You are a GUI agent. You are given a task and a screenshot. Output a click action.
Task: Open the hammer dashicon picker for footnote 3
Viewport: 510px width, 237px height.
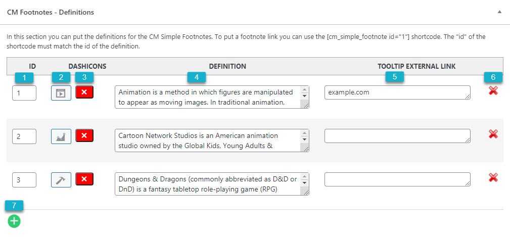(x=61, y=180)
